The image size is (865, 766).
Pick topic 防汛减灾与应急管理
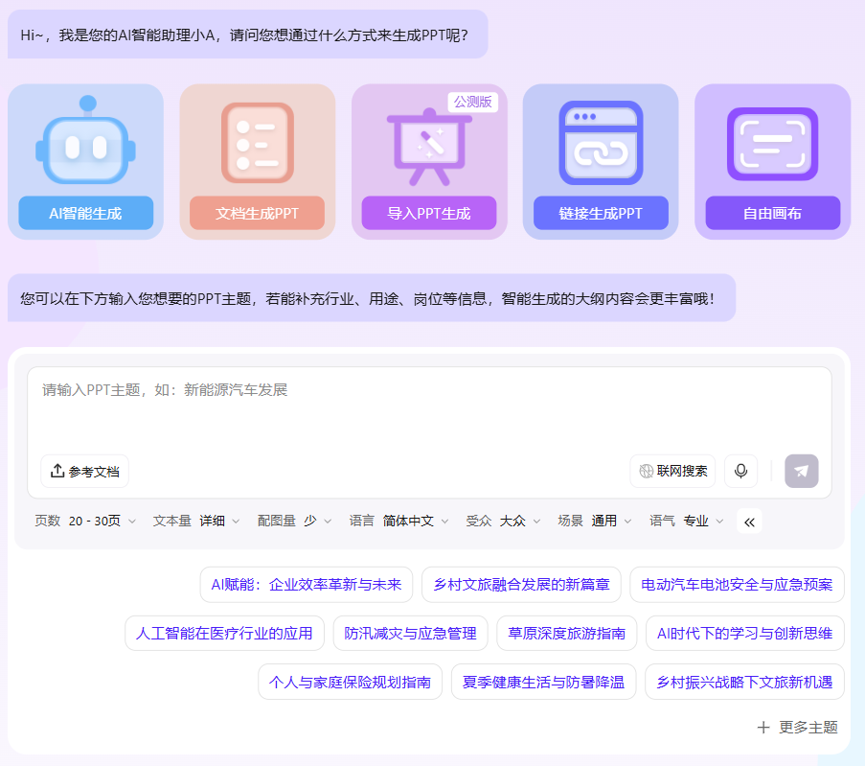pos(410,634)
